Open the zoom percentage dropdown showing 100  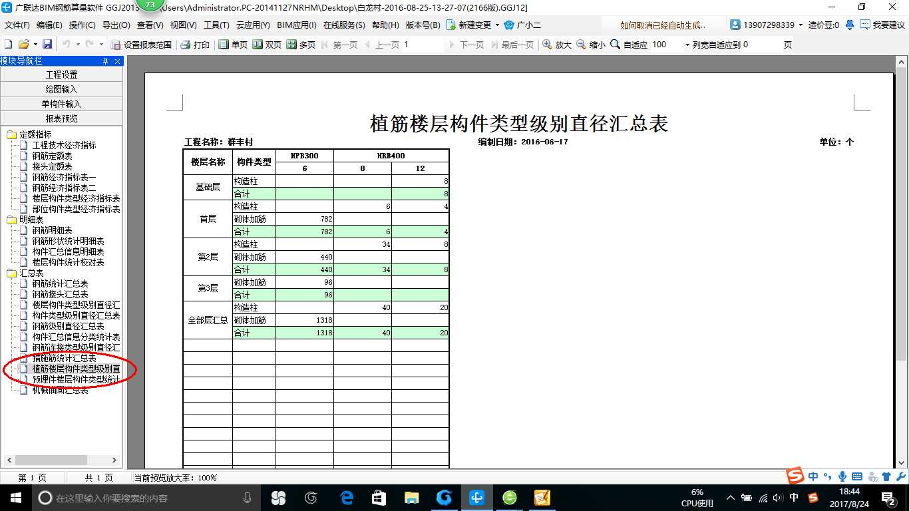[687, 45]
